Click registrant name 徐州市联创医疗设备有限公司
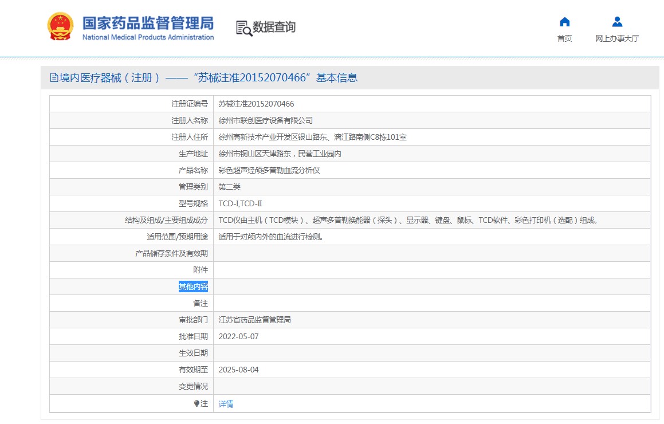This screenshot has width=664, height=424. pos(266,120)
